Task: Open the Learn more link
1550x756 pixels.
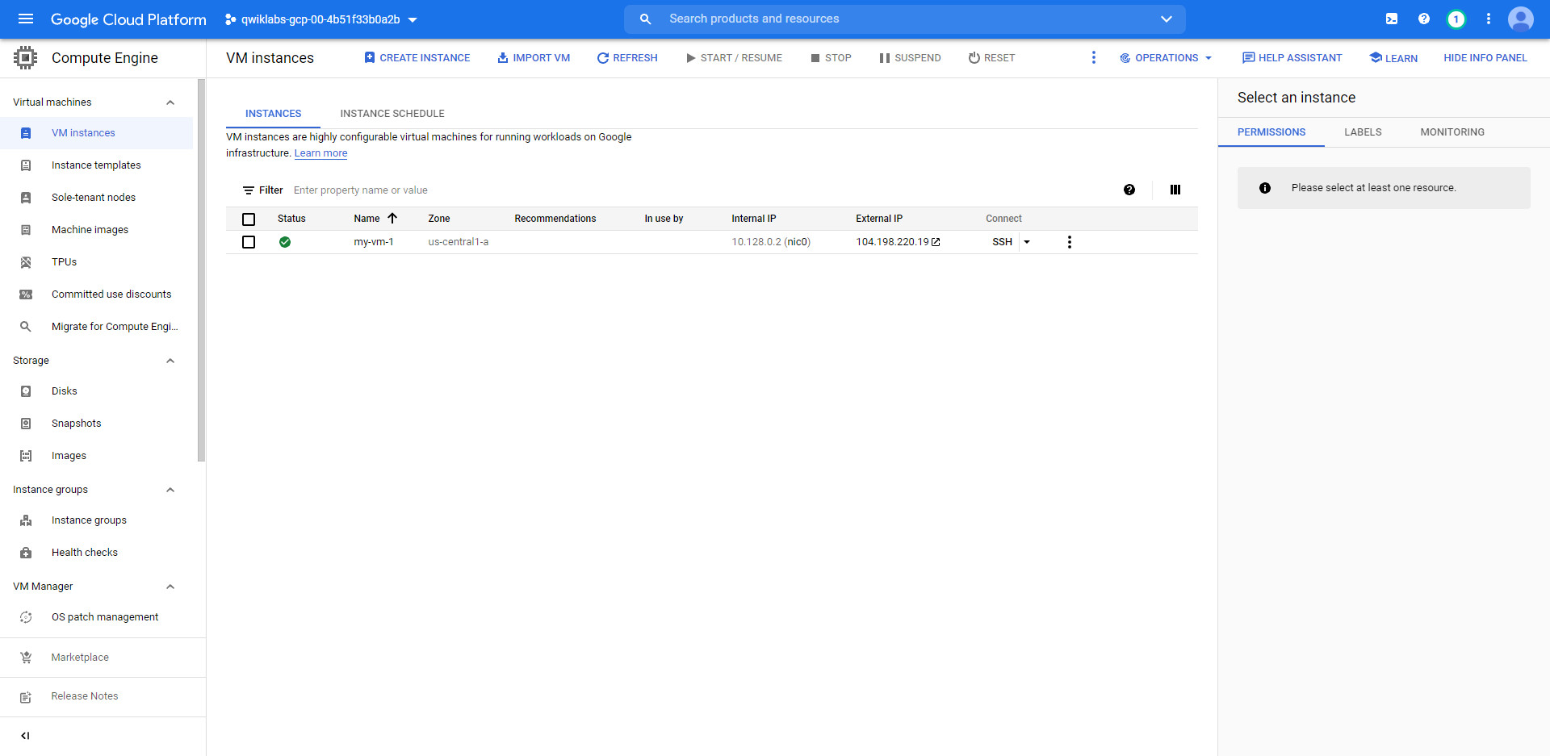Action: pos(320,152)
